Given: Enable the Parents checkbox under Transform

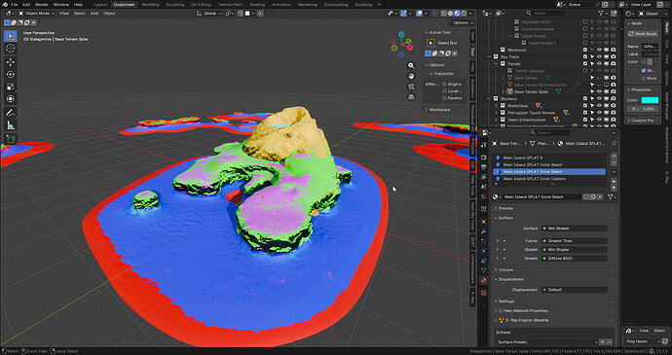Looking at the screenshot, I should [444, 98].
